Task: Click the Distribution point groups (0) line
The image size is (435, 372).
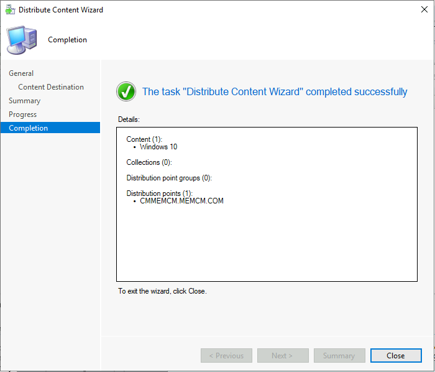Action: [169, 178]
